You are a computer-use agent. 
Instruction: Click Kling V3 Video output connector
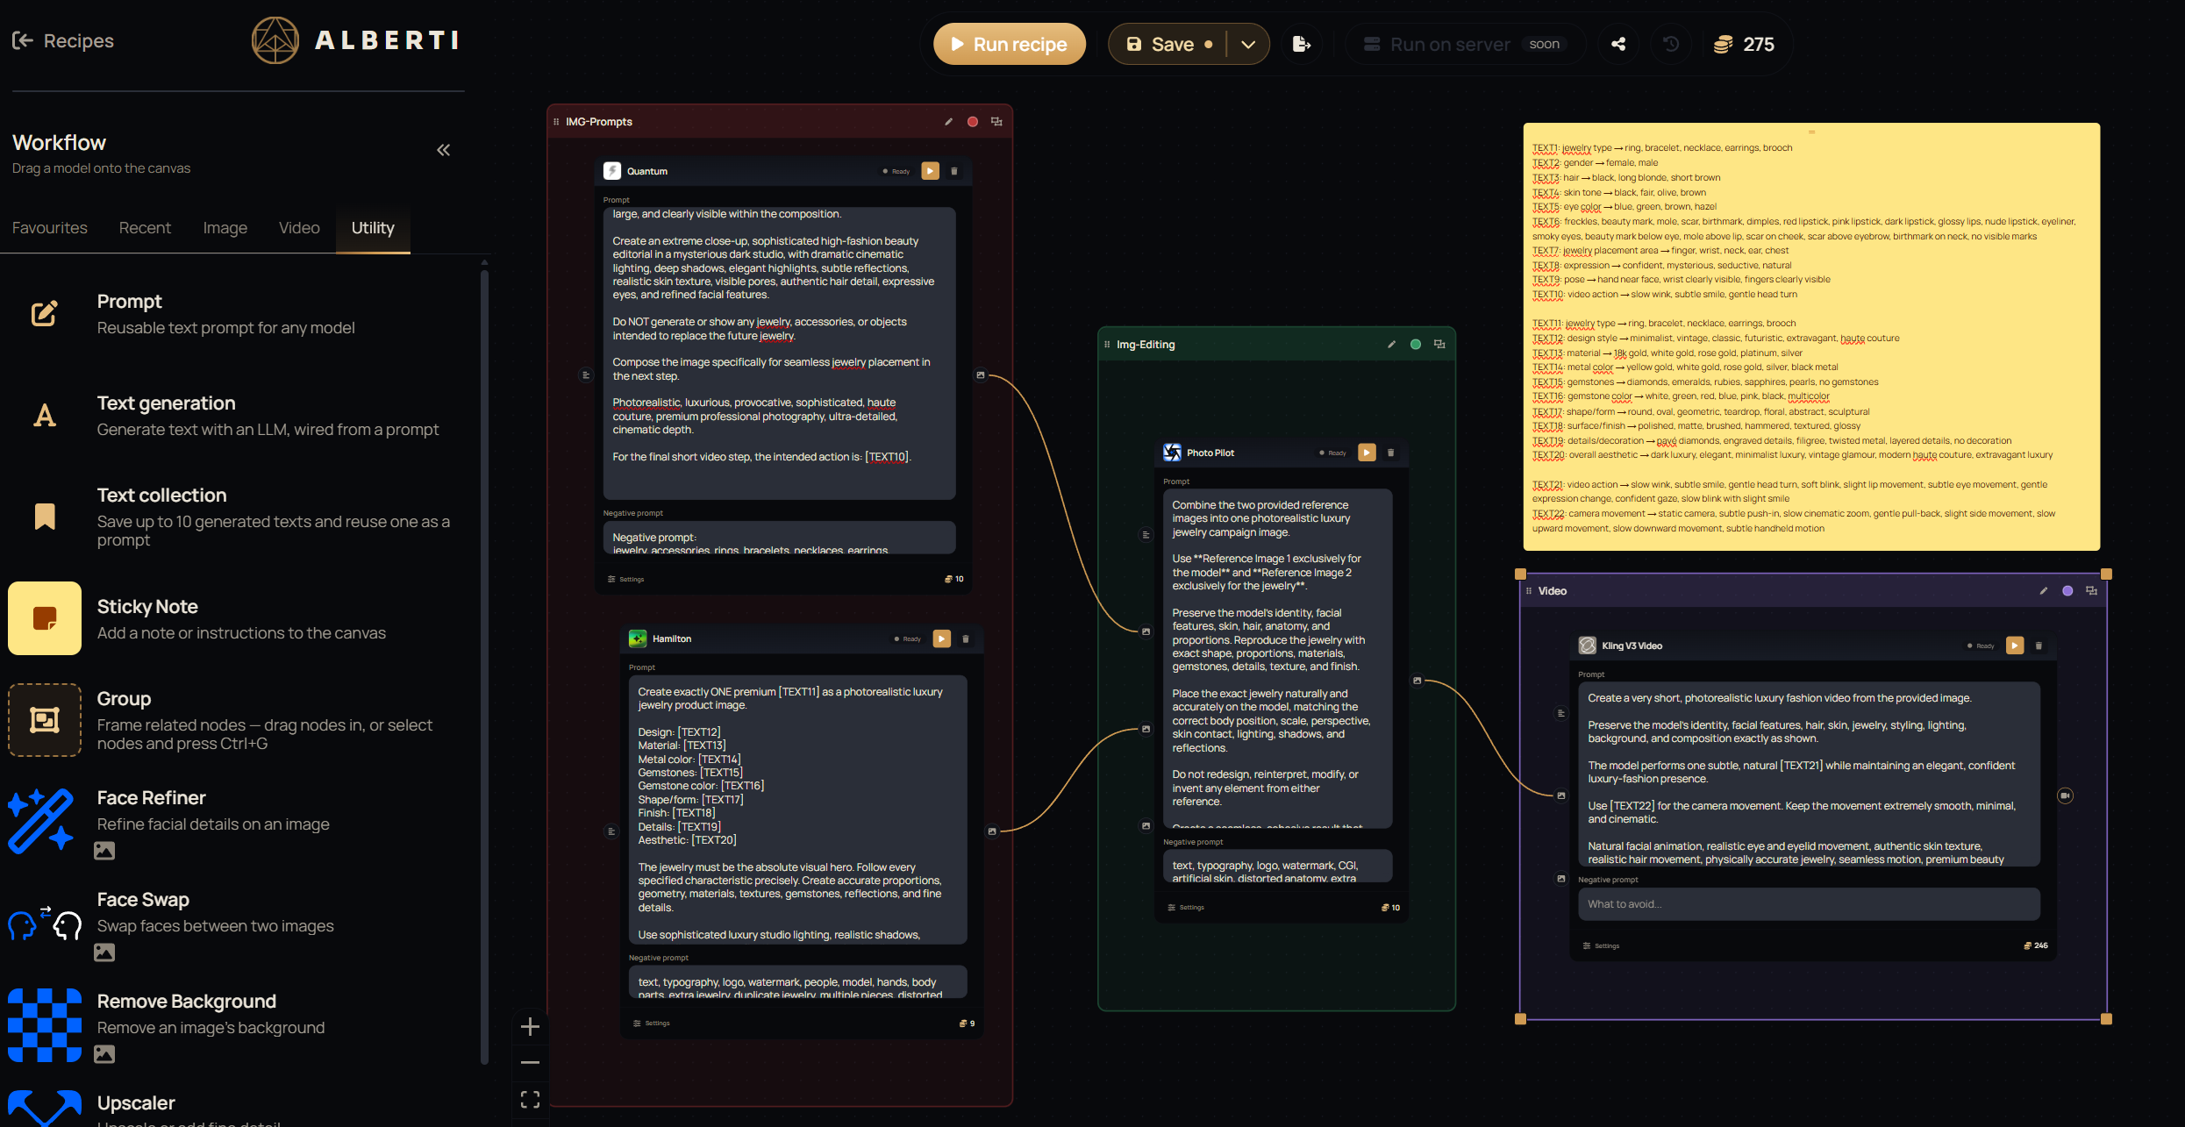(x=2066, y=795)
